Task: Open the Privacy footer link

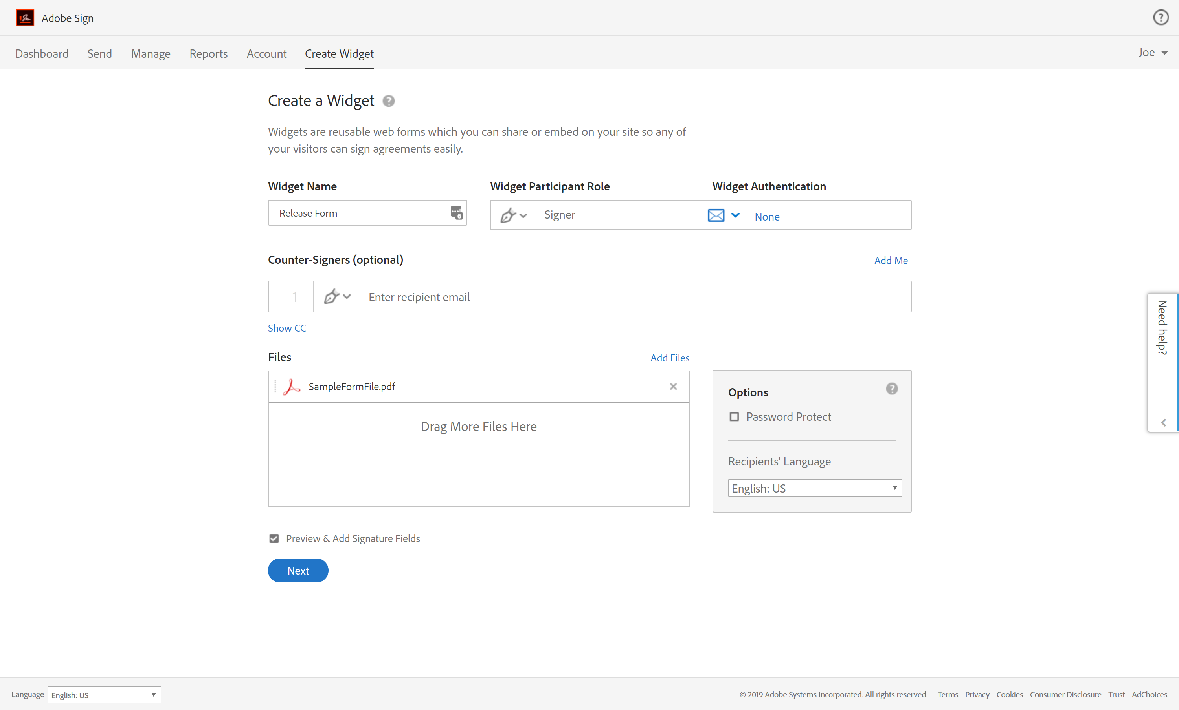Action: tap(977, 695)
